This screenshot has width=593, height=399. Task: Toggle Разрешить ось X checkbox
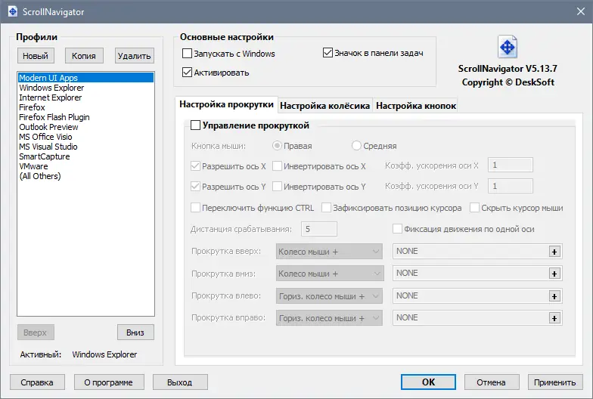pyautogui.click(x=195, y=166)
